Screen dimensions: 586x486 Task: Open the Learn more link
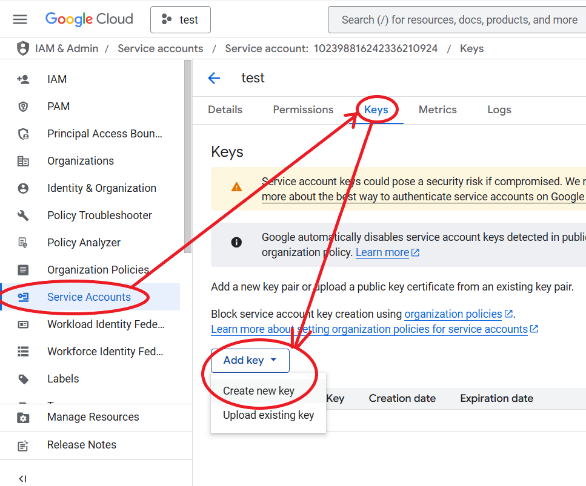(382, 253)
